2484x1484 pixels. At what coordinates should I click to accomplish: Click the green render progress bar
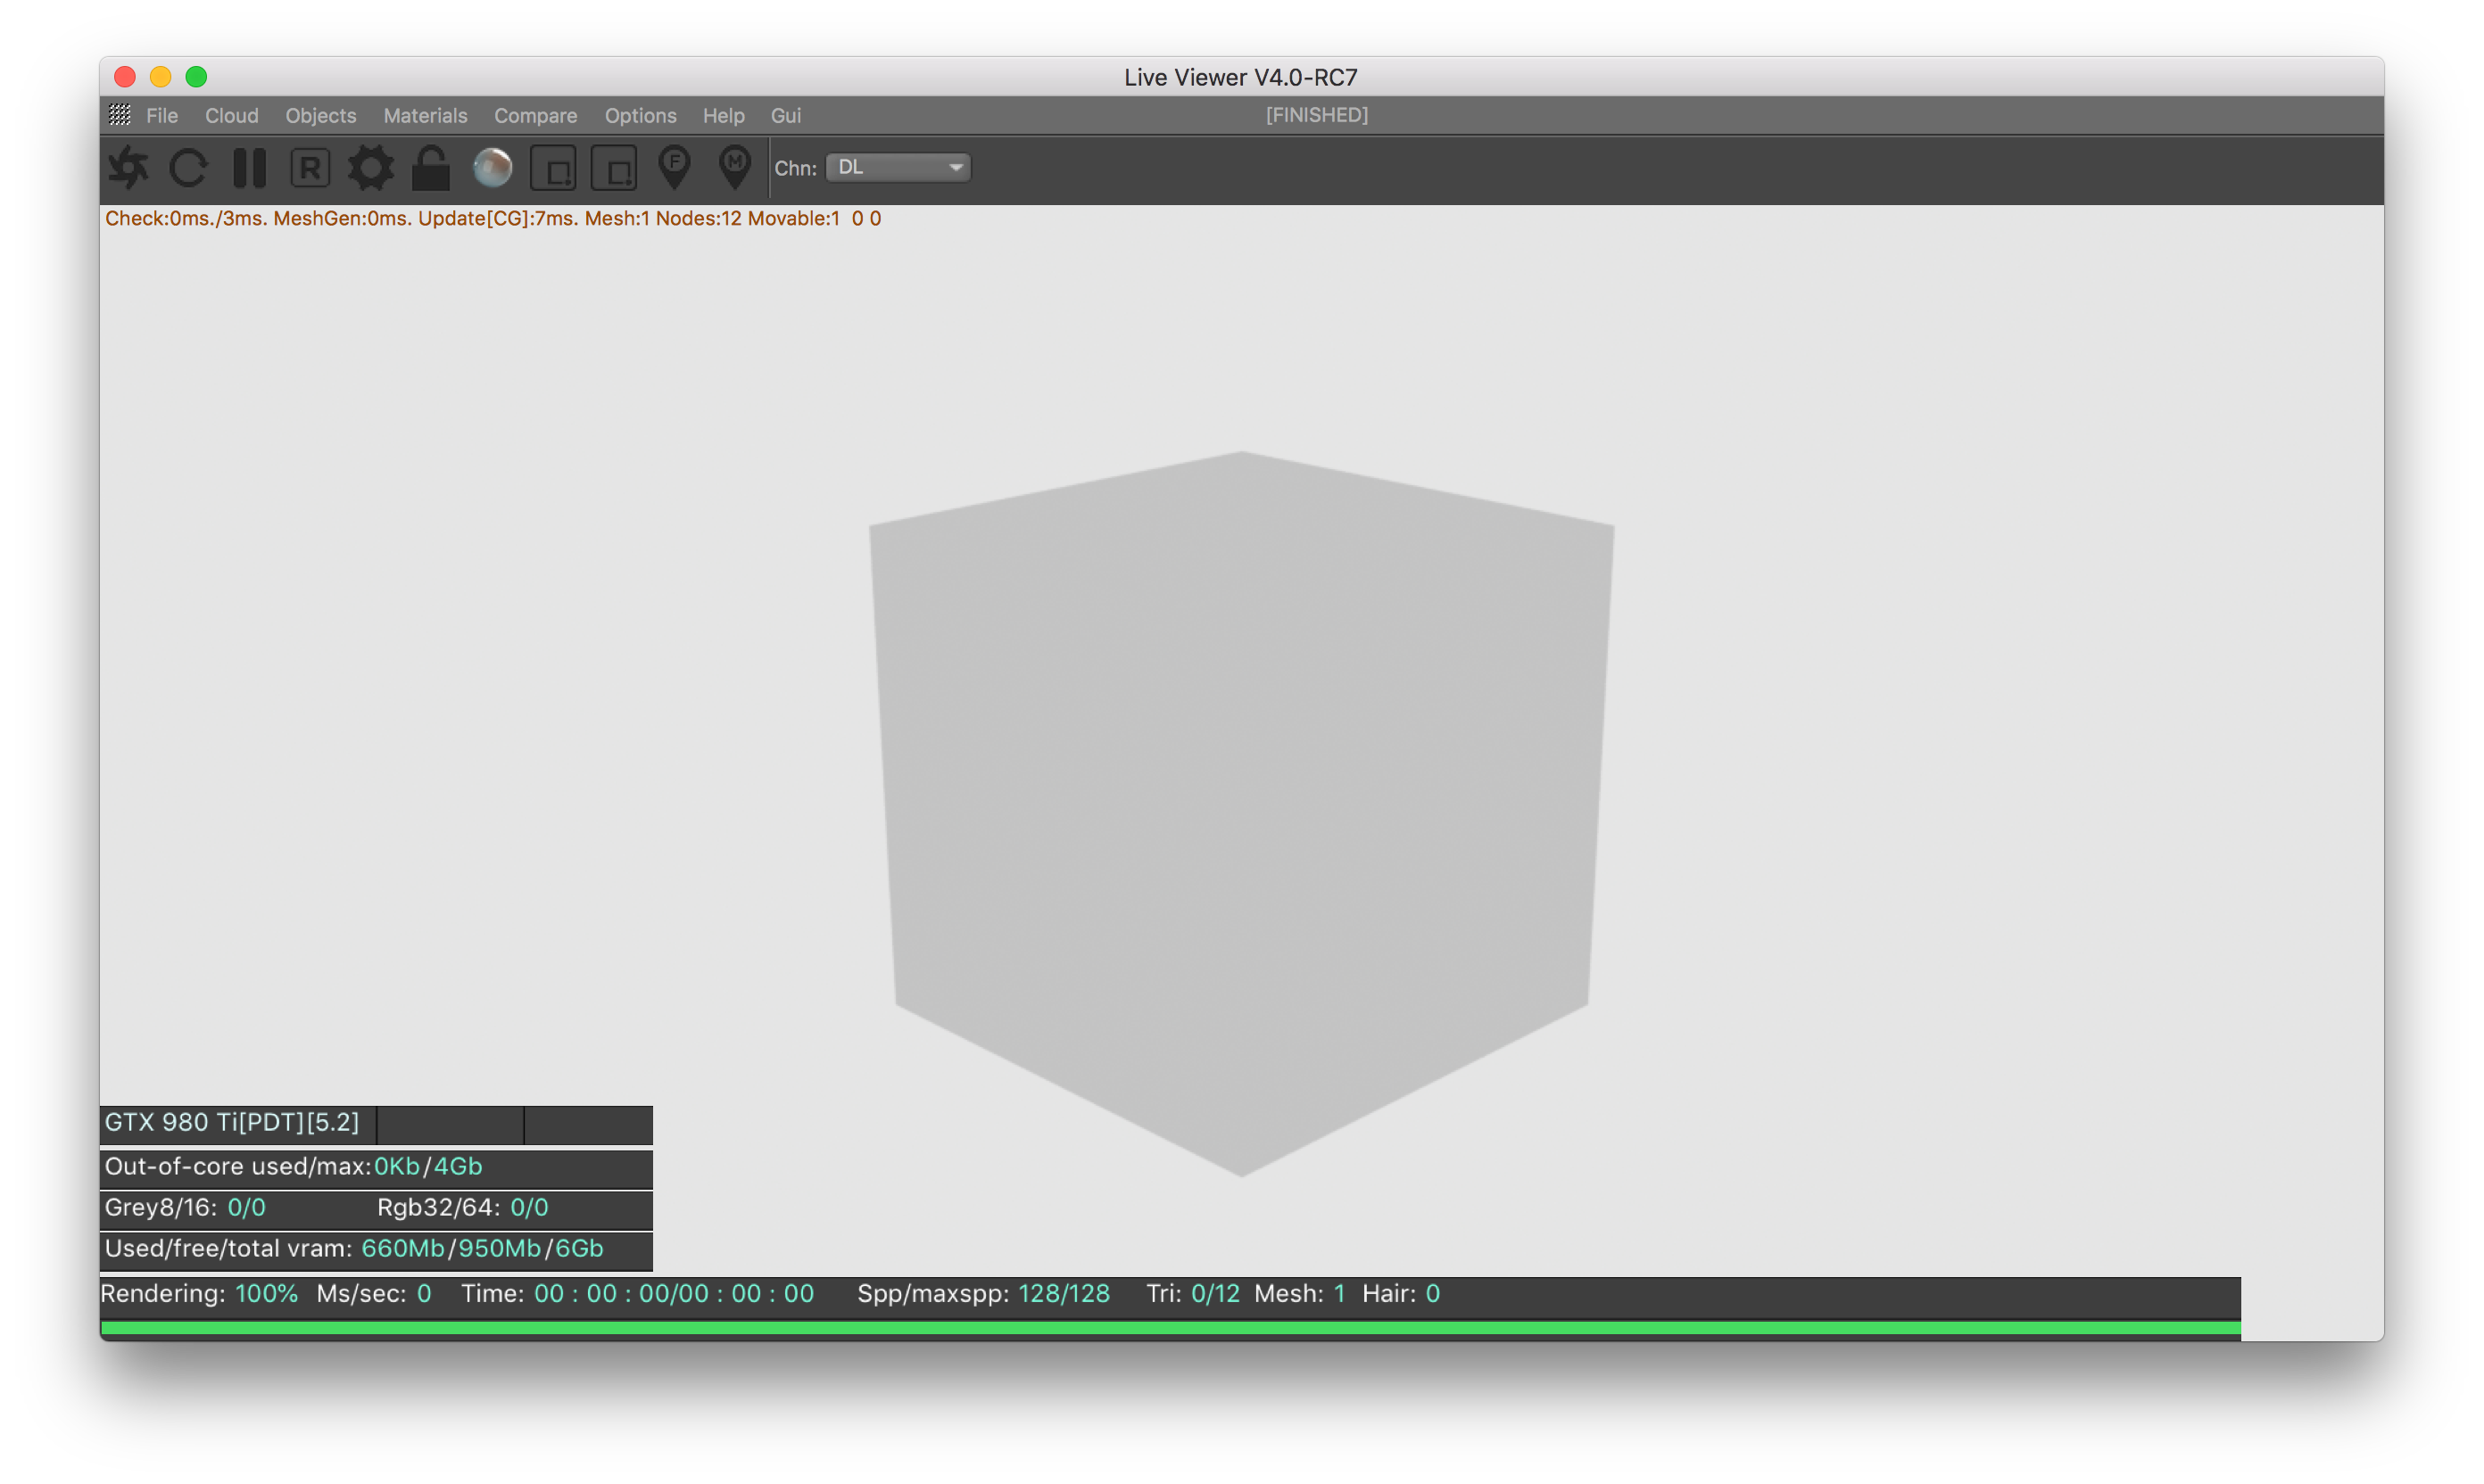point(1171,1328)
